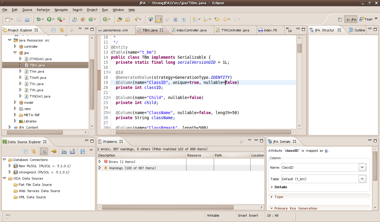Open the Table dropdown showing Default (t_bm)
Image resolution: width=380 pixels, height=222 pixels.
click(x=362, y=179)
